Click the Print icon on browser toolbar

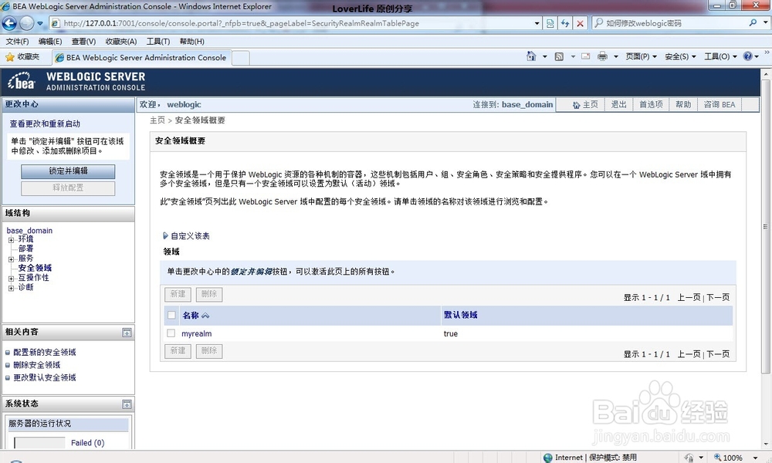(603, 57)
